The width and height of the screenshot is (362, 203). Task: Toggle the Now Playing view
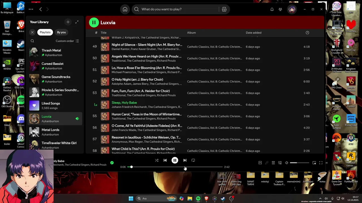[260, 163]
